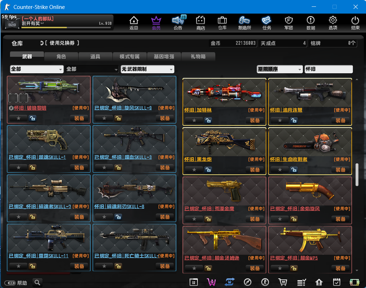Screen dimensions: 366x288
Task: Click the right panel scroll up arrow
Action: 357,80
